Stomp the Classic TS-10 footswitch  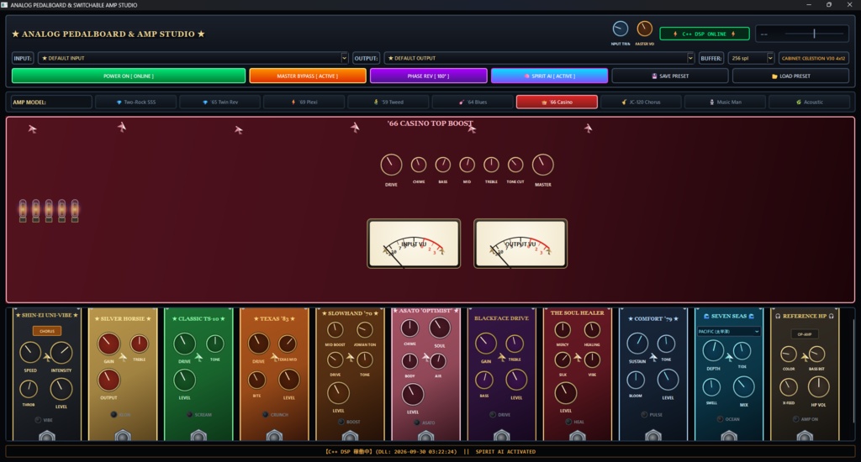pyautogui.click(x=198, y=437)
